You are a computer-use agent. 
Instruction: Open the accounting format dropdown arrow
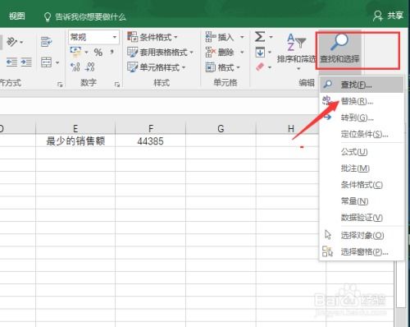coord(86,52)
